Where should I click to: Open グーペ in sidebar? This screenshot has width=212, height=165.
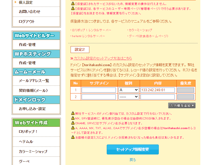tap(24, 161)
